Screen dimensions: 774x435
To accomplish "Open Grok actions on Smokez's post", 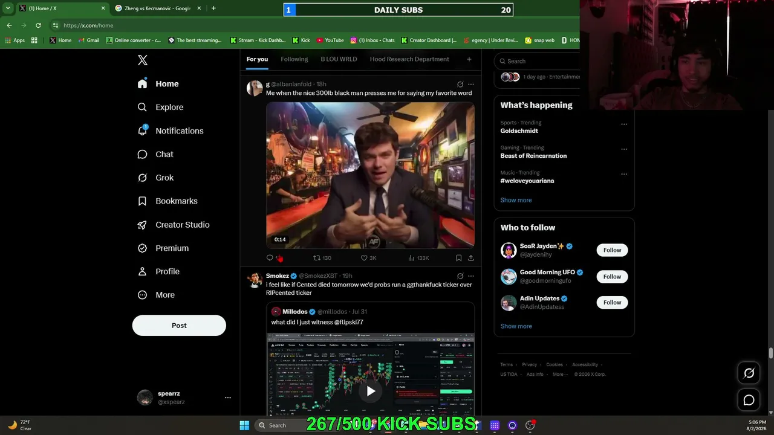I will (x=460, y=276).
